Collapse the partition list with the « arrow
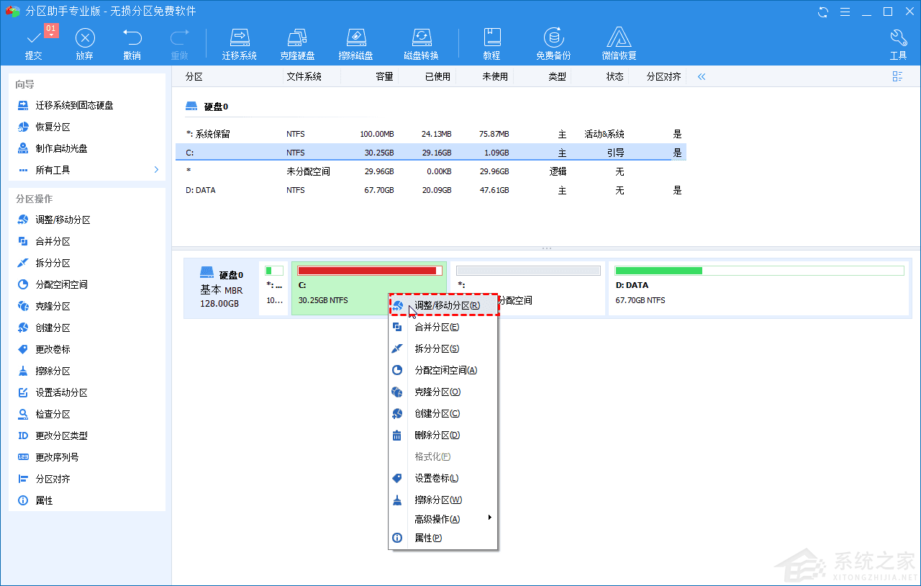The height and width of the screenshot is (586, 921). point(701,76)
